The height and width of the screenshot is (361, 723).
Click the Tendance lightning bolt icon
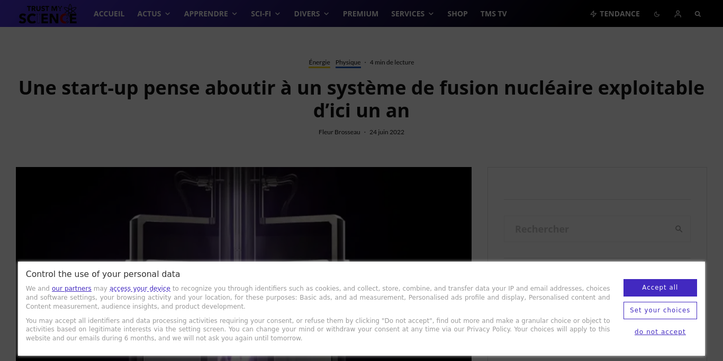593,14
